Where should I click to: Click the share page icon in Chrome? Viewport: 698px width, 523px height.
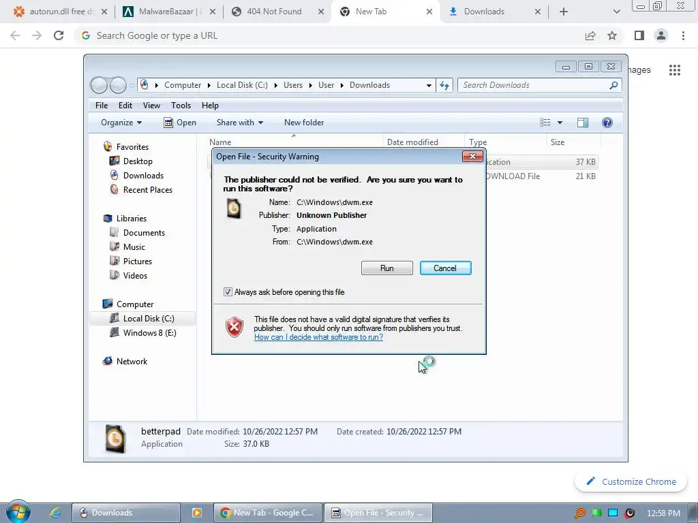pyautogui.click(x=590, y=35)
